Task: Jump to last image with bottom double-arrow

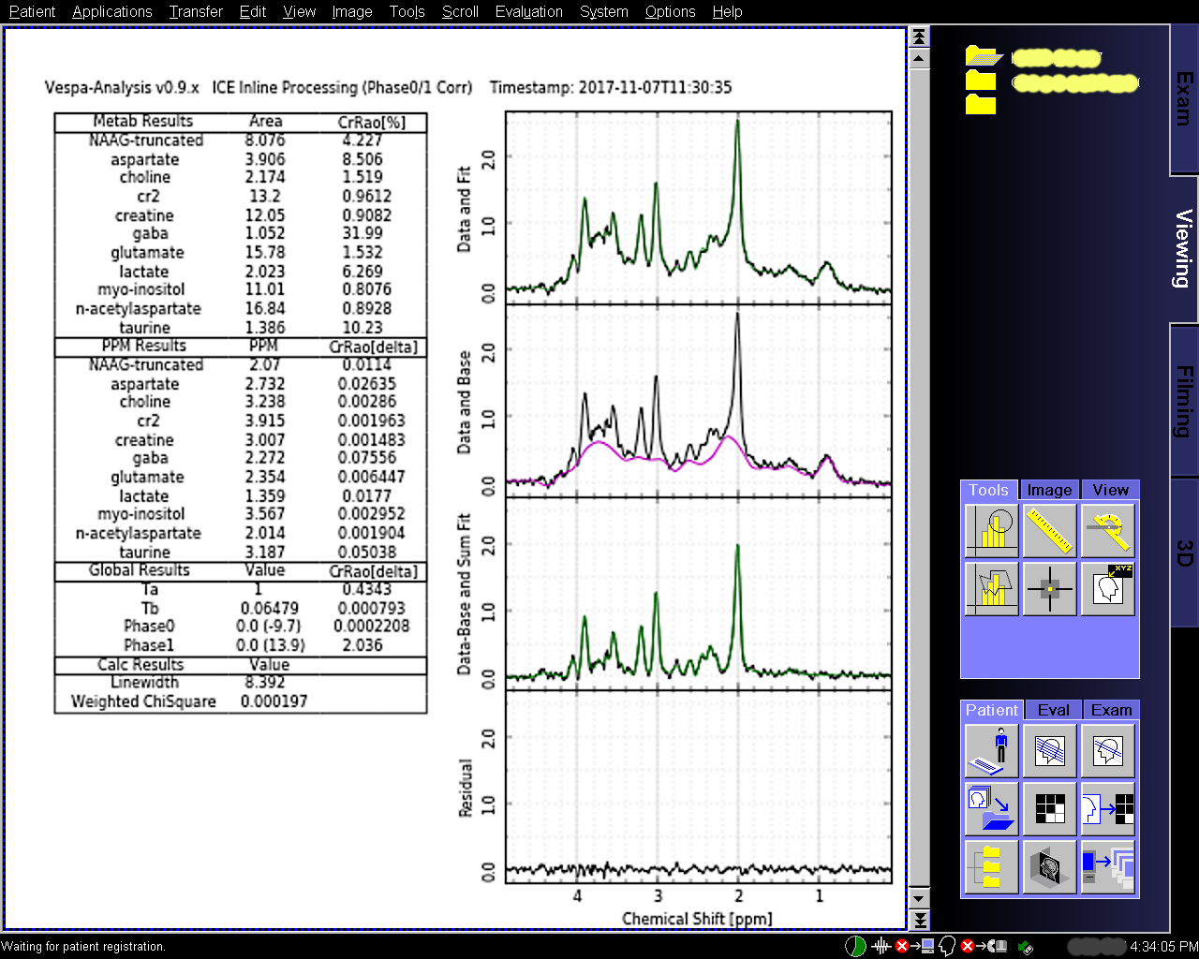Action: 919,921
